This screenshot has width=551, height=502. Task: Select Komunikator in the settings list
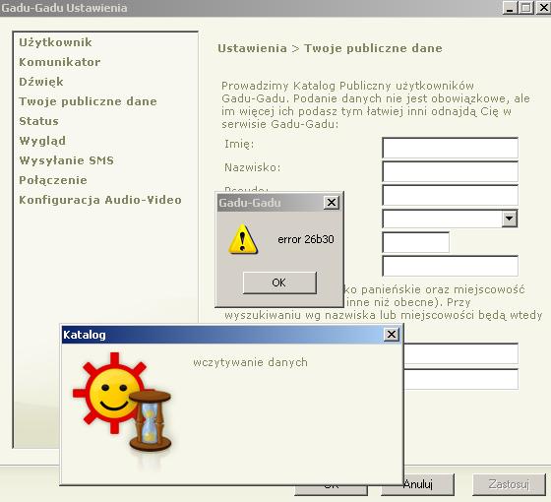tap(59, 62)
